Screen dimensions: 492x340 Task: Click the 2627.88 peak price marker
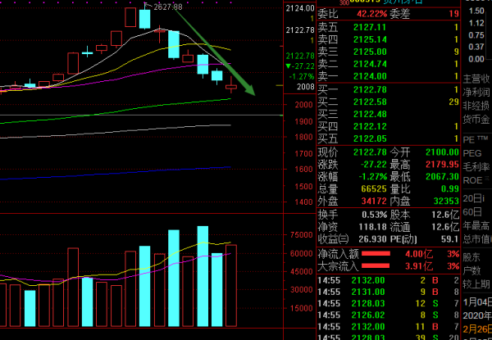click(167, 7)
